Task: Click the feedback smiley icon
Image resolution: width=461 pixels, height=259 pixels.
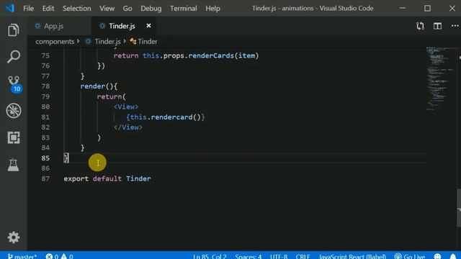Action: coord(437,256)
